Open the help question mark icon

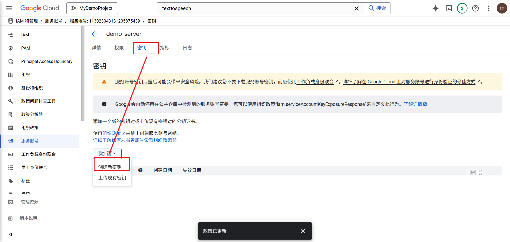(475, 8)
